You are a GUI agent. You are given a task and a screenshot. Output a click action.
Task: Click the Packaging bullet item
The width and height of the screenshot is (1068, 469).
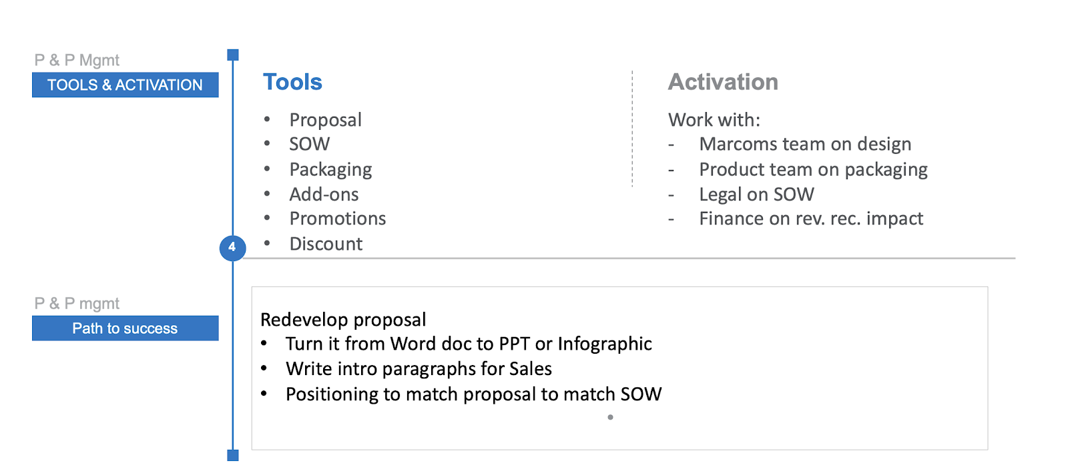pos(330,170)
